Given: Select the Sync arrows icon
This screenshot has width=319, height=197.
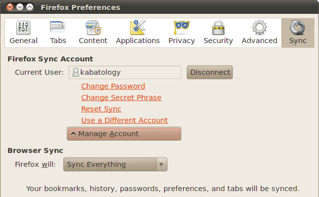Looking at the screenshot, I should point(298,28).
